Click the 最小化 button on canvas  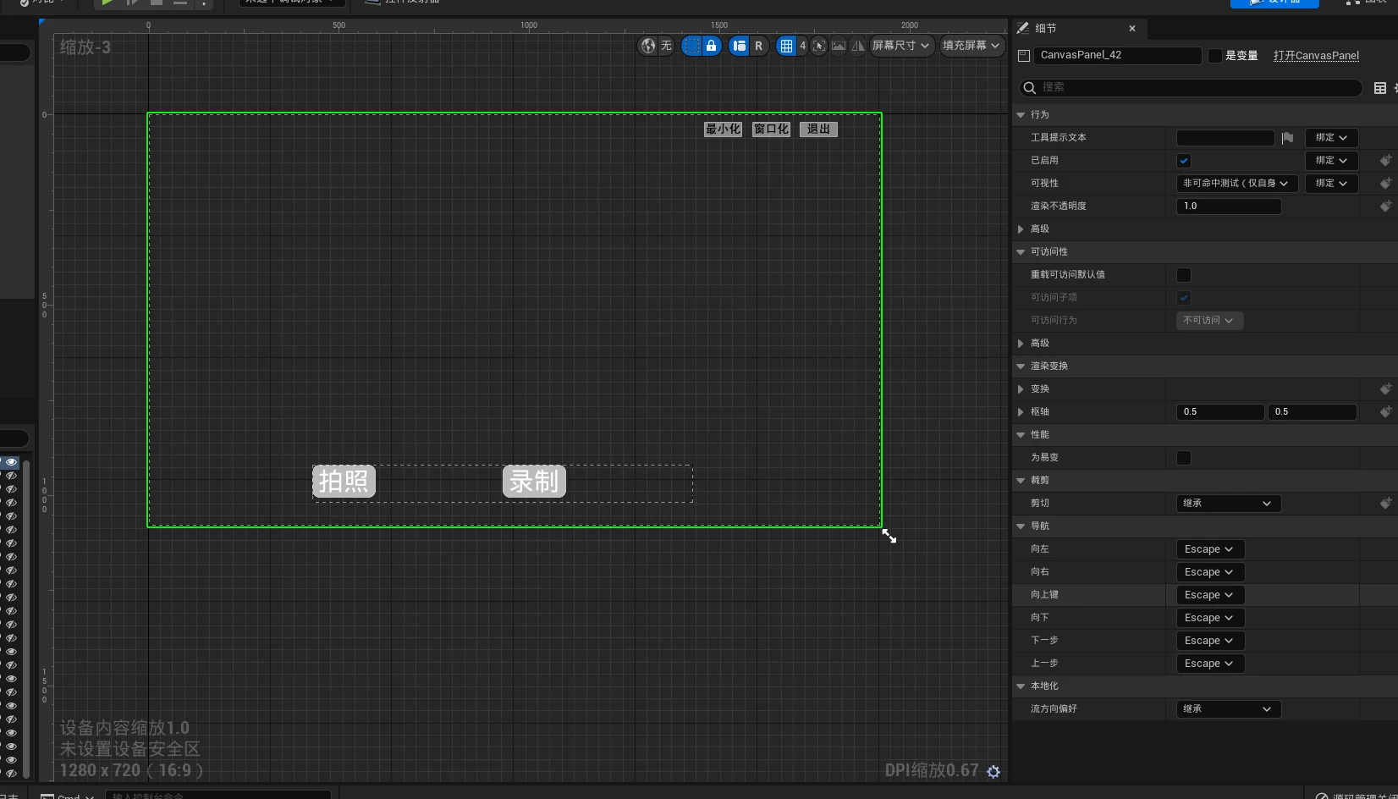pos(723,129)
